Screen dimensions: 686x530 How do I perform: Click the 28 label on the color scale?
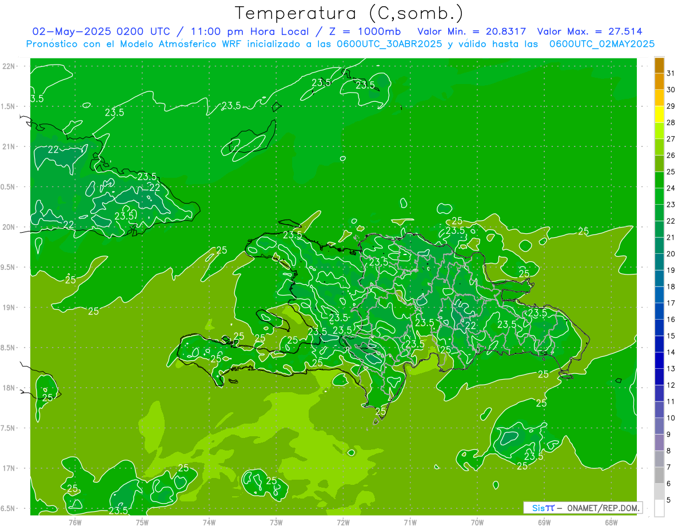point(671,122)
